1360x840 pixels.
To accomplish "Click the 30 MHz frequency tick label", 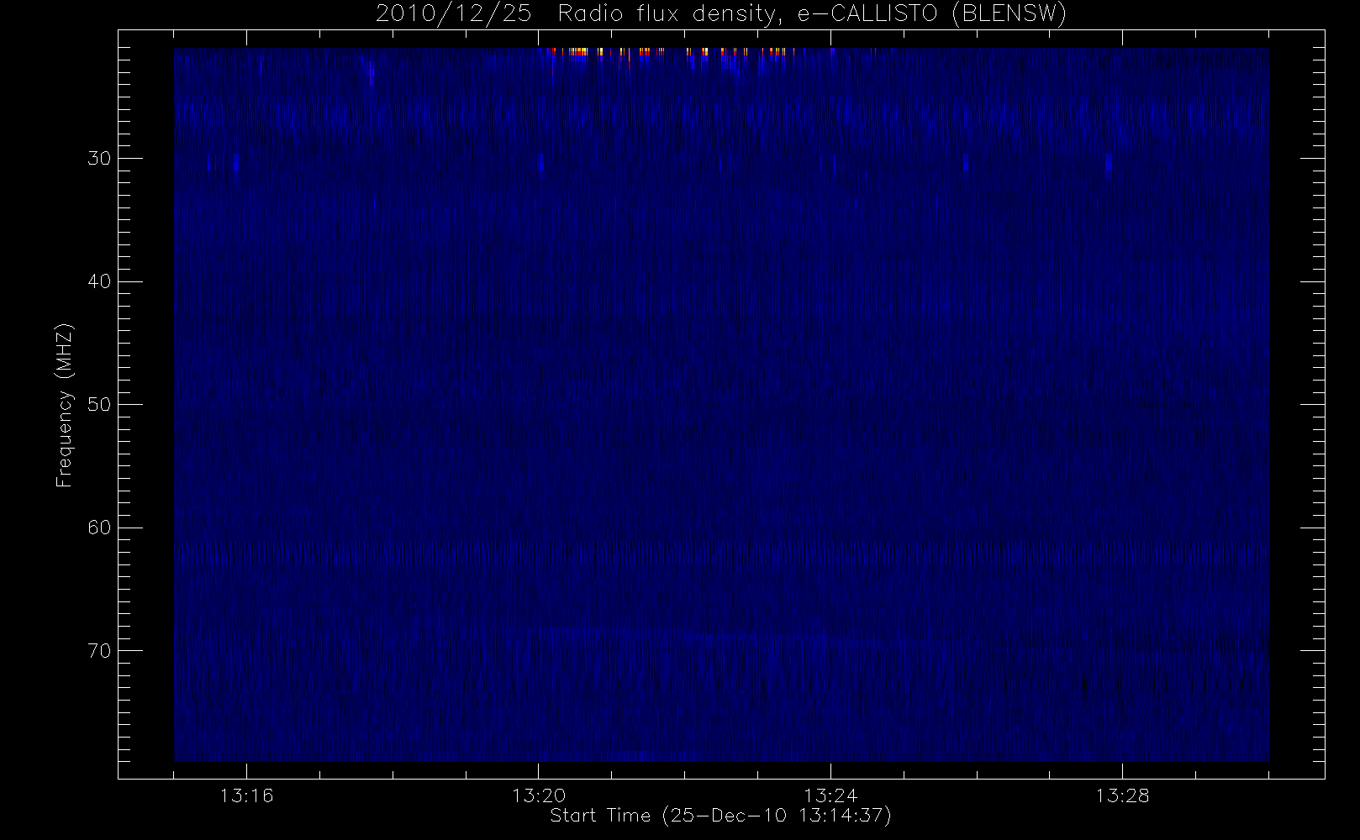I will point(99,158).
